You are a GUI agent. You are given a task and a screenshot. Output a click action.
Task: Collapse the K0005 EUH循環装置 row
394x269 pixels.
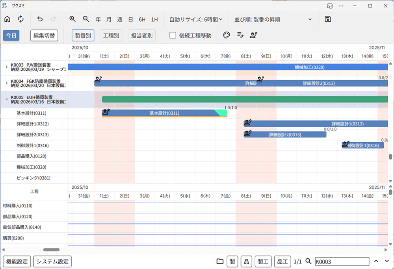(x=6, y=98)
